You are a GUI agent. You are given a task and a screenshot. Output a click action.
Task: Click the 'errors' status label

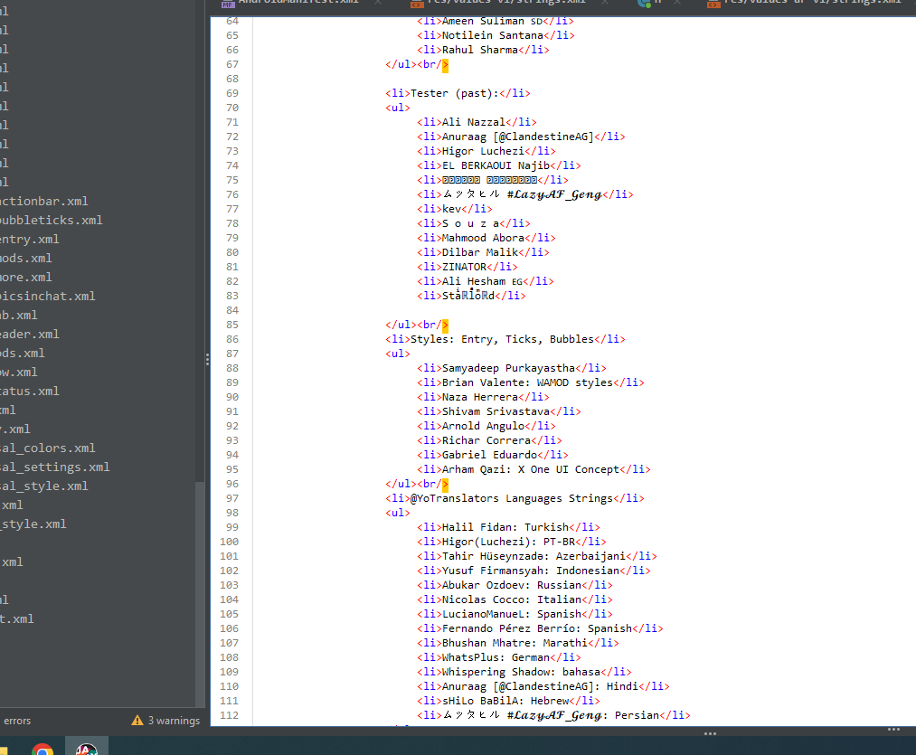click(x=17, y=721)
